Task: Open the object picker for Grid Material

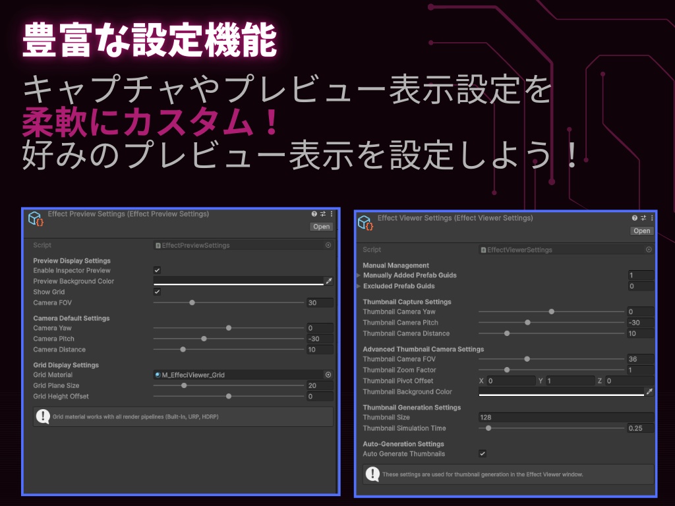Action: (328, 374)
